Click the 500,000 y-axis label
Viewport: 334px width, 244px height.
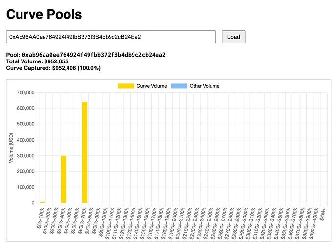(x=25, y=124)
